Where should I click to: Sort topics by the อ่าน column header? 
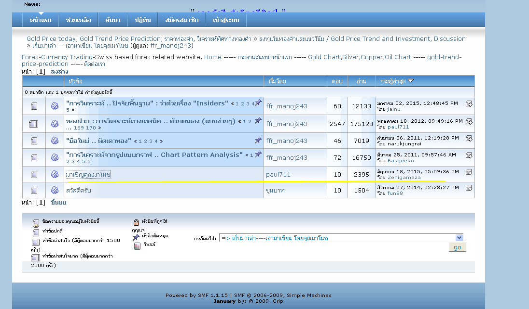point(362,81)
